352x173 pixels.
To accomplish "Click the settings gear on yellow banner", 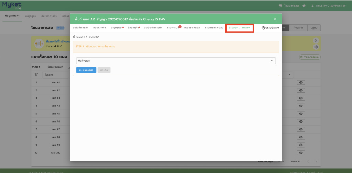I will coord(316,47).
